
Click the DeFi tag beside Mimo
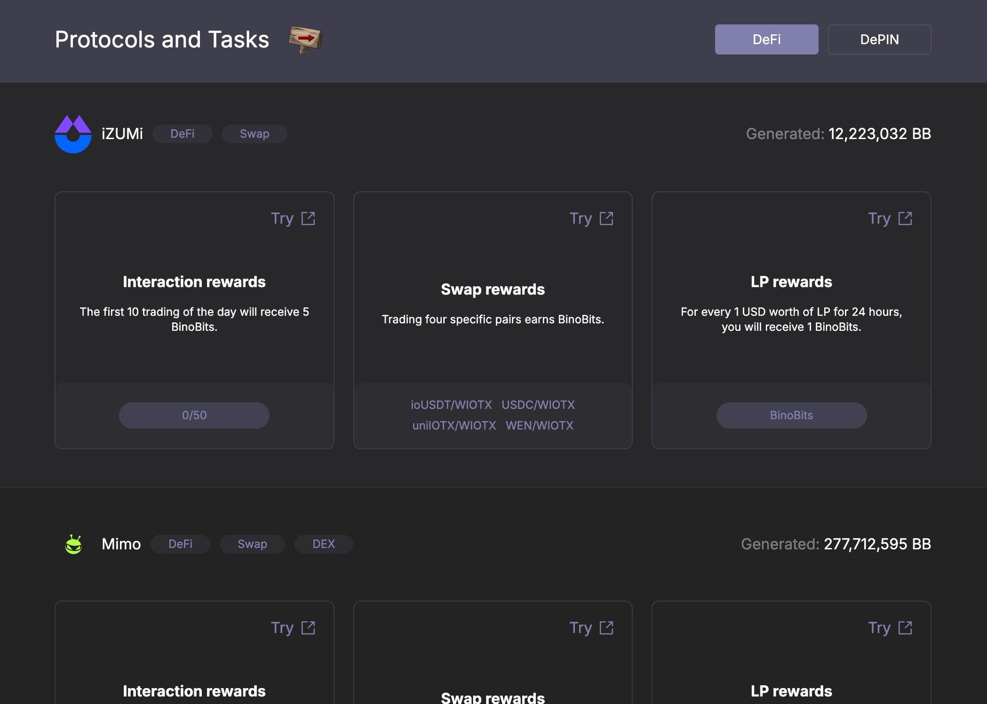pyautogui.click(x=180, y=544)
